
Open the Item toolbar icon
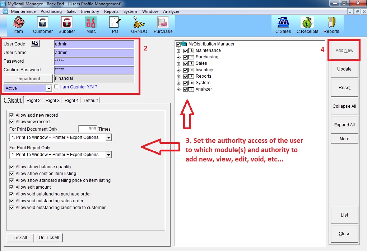[18, 24]
